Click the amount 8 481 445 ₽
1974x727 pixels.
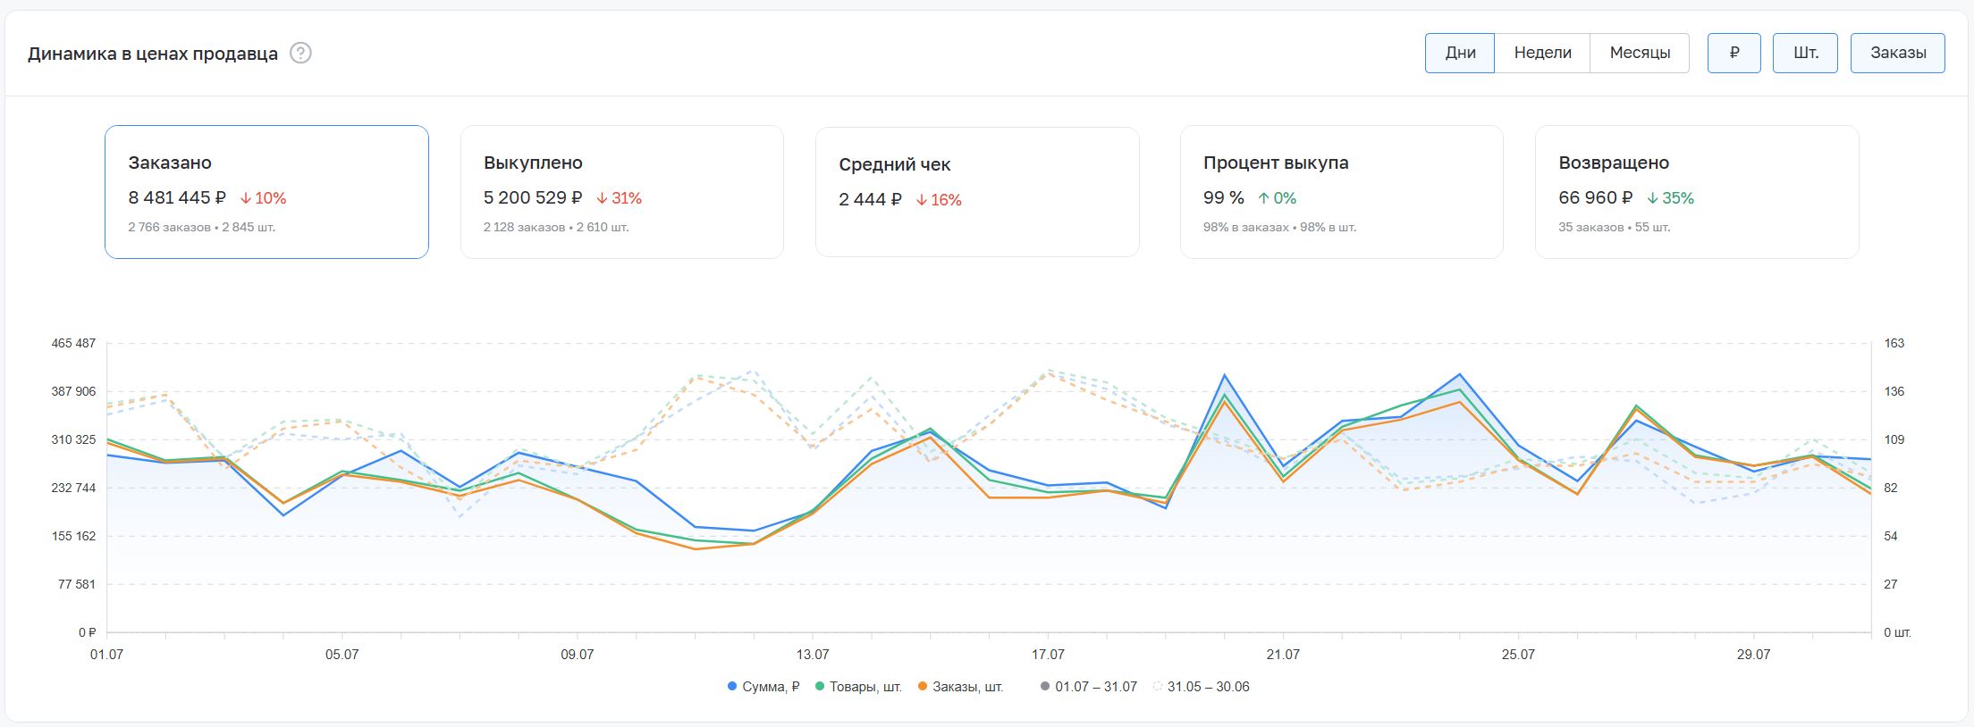click(177, 198)
